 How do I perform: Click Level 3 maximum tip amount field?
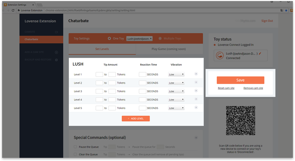[112, 91]
